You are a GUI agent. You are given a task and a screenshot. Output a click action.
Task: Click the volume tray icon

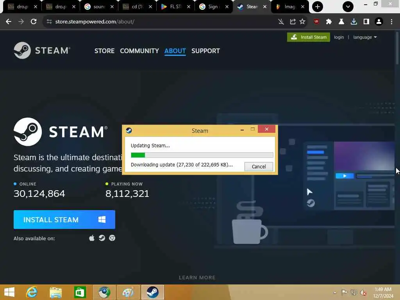pyautogui.click(x=363, y=293)
